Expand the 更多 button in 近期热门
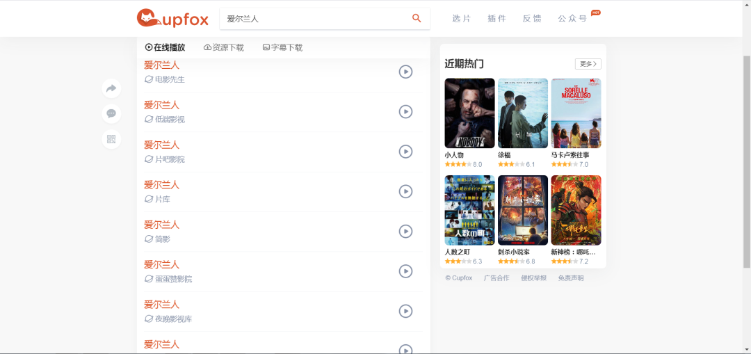Viewport: 751px width, 354px height. 588,64
